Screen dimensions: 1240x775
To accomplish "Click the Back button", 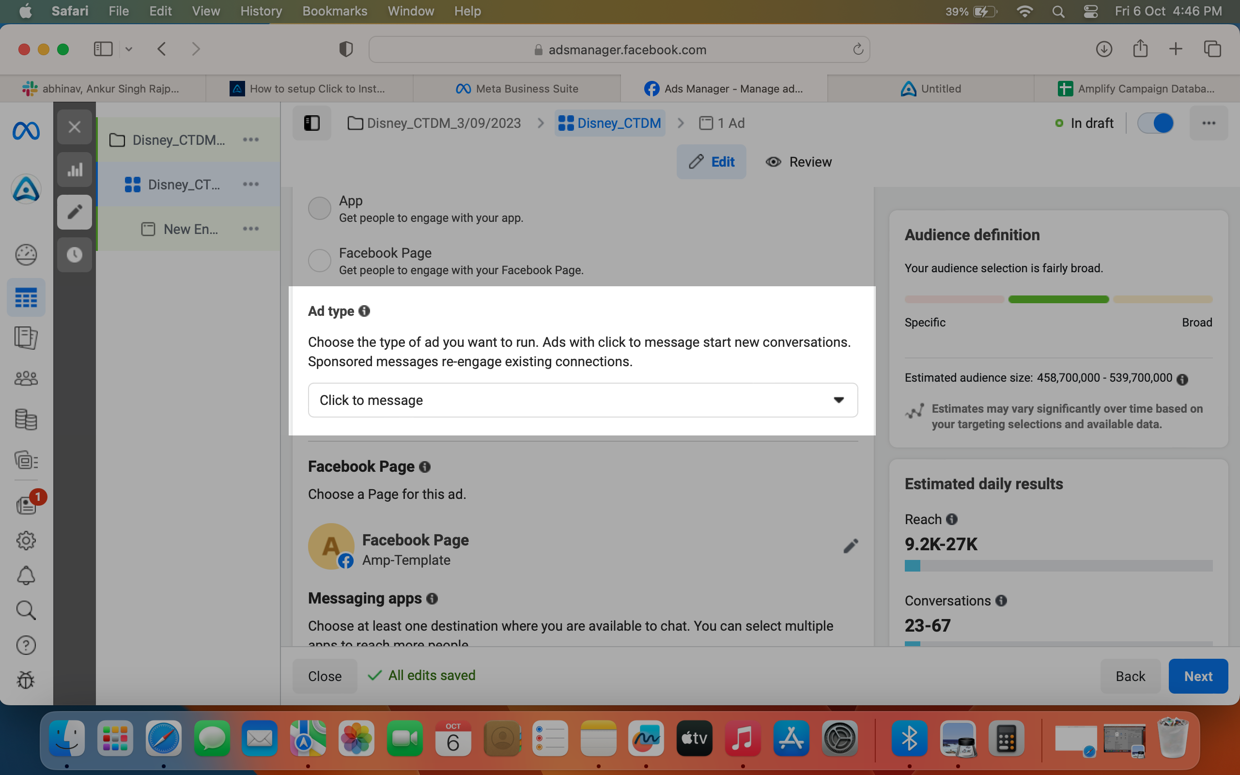I will pyautogui.click(x=1131, y=676).
